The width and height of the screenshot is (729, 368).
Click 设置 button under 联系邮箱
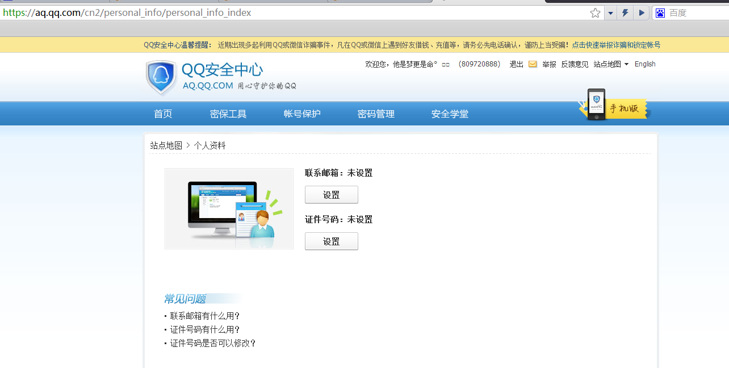click(x=332, y=195)
